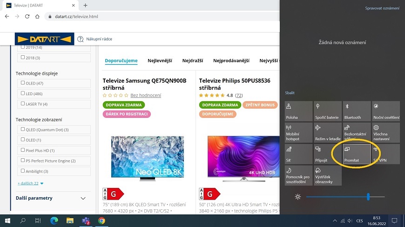
Task: Click Spravovat oznámení link
Action: [x=382, y=8]
